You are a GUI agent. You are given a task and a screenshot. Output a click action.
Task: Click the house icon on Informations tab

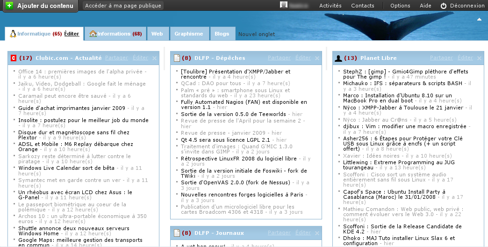[93, 34]
